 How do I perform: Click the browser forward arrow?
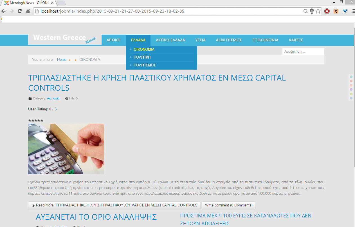point(12,11)
